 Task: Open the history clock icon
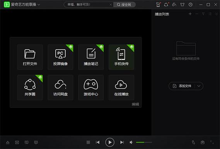pos(190,5)
